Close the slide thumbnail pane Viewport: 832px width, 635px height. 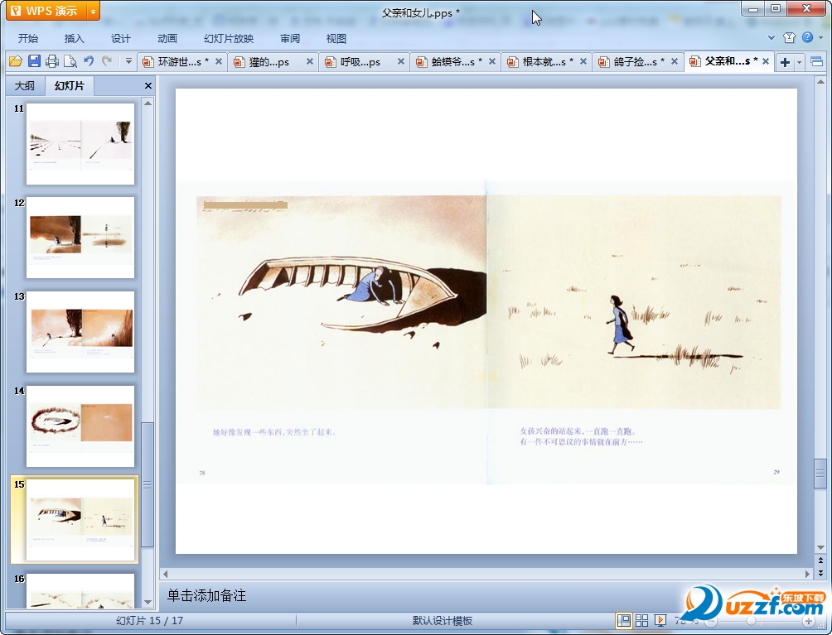[148, 86]
